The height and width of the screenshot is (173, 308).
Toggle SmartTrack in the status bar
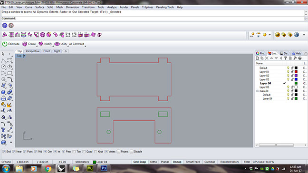point(193,162)
